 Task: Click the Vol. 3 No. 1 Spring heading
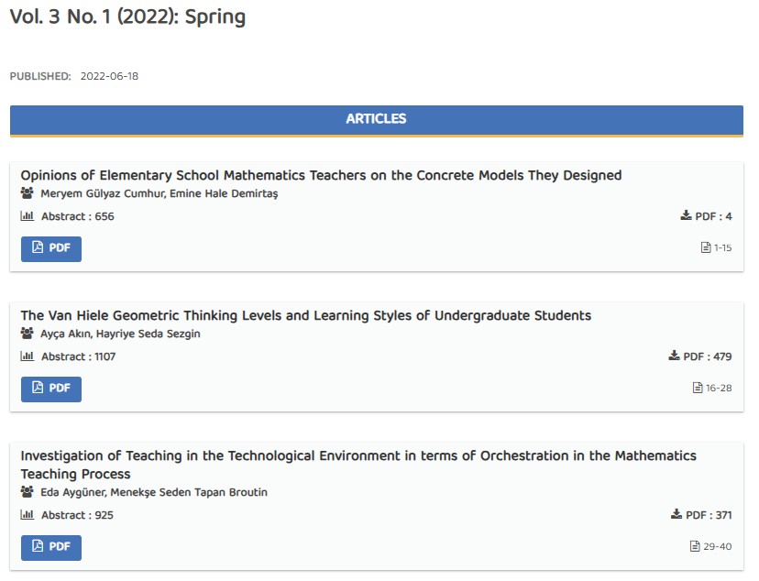pyautogui.click(x=127, y=16)
